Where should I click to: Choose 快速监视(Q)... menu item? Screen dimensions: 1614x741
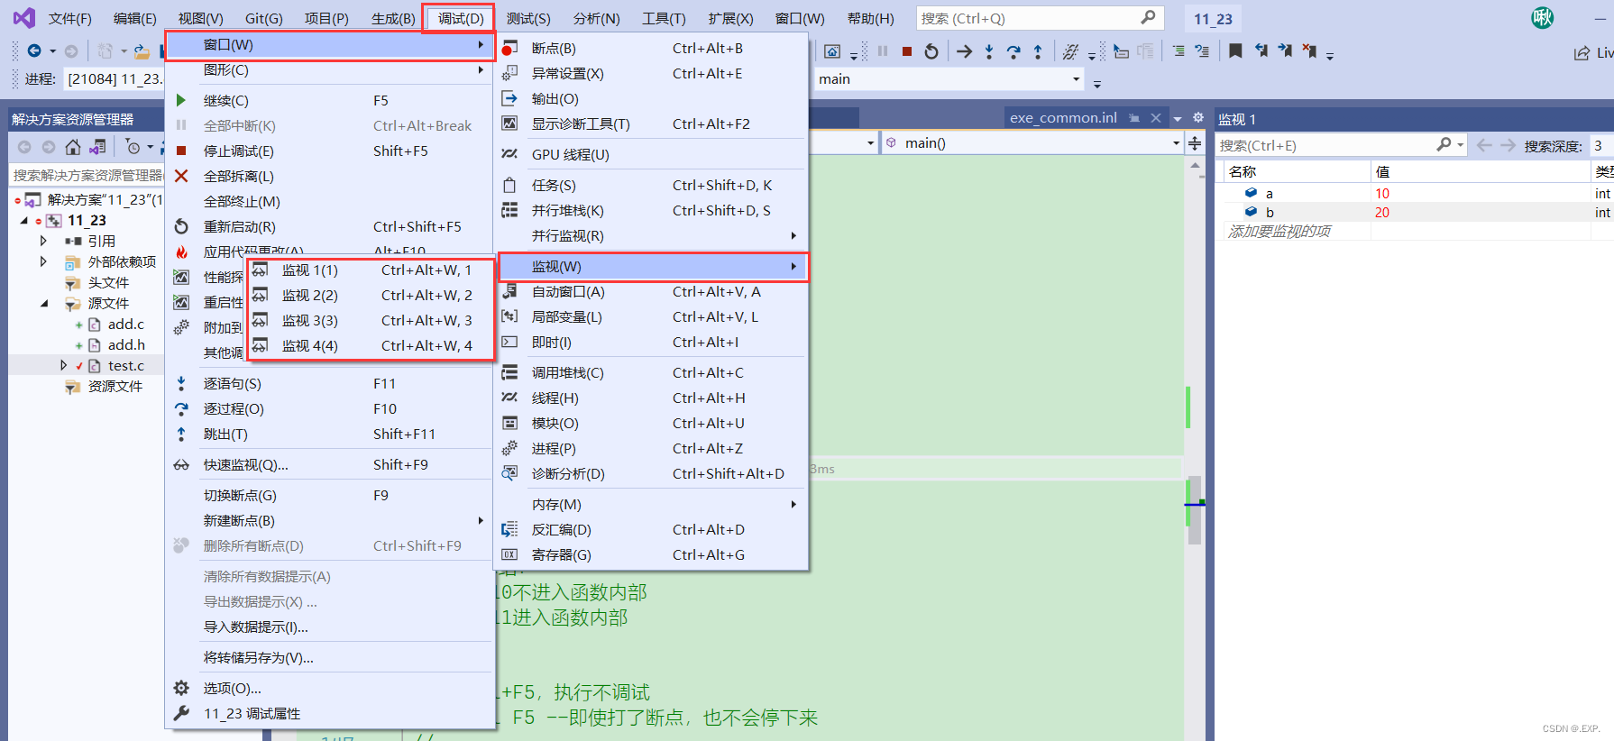330,465
